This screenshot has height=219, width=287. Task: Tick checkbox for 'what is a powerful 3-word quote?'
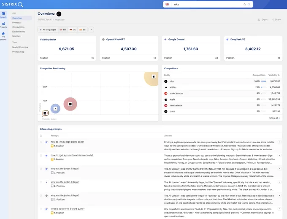pos(41,209)
